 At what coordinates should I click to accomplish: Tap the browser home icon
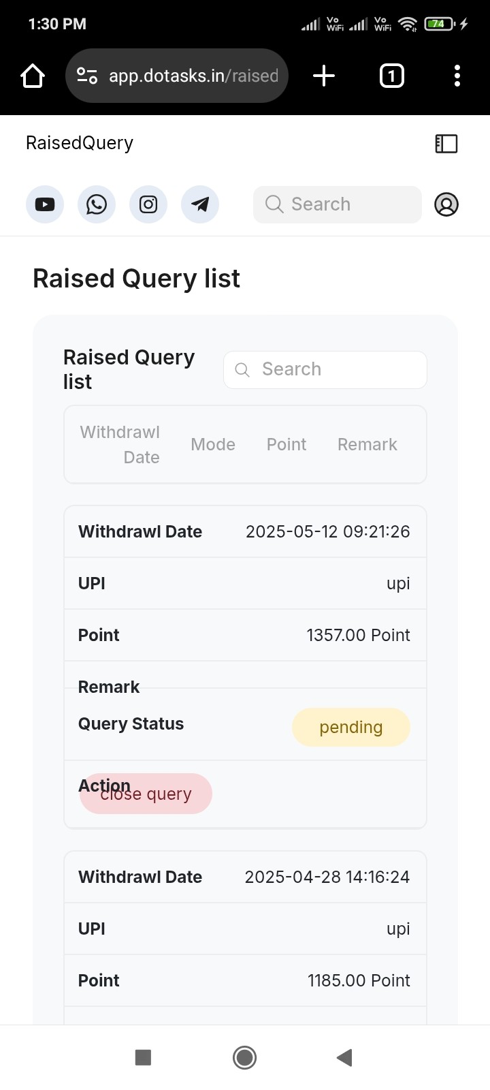click(x=33, y=76)
